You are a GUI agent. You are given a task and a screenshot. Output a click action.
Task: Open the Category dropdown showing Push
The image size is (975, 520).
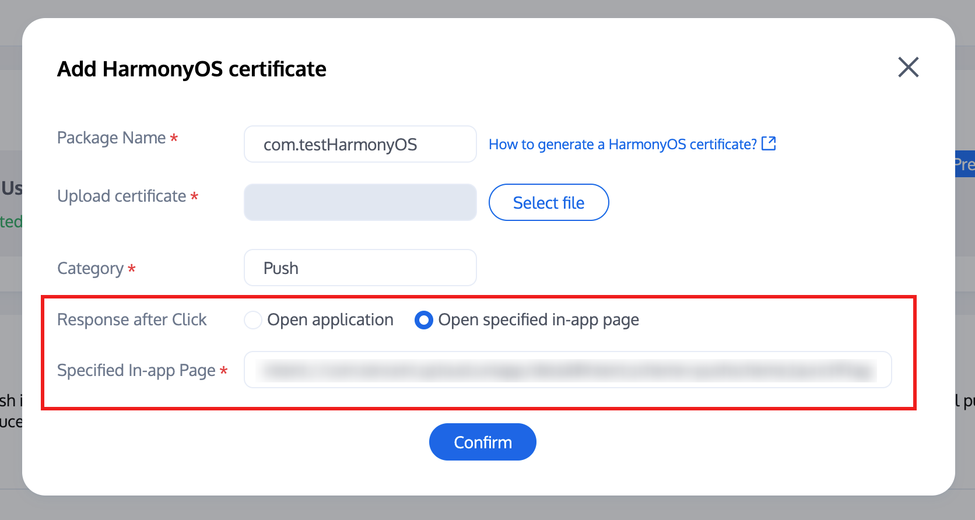(x=360, y=268)
